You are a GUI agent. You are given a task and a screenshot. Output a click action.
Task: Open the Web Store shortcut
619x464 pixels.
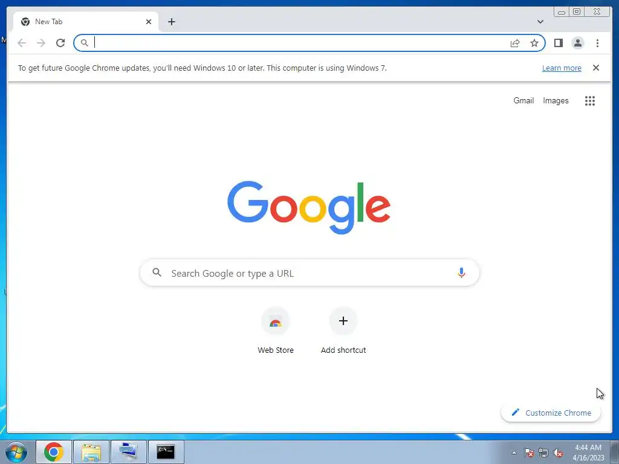[276, 331]
